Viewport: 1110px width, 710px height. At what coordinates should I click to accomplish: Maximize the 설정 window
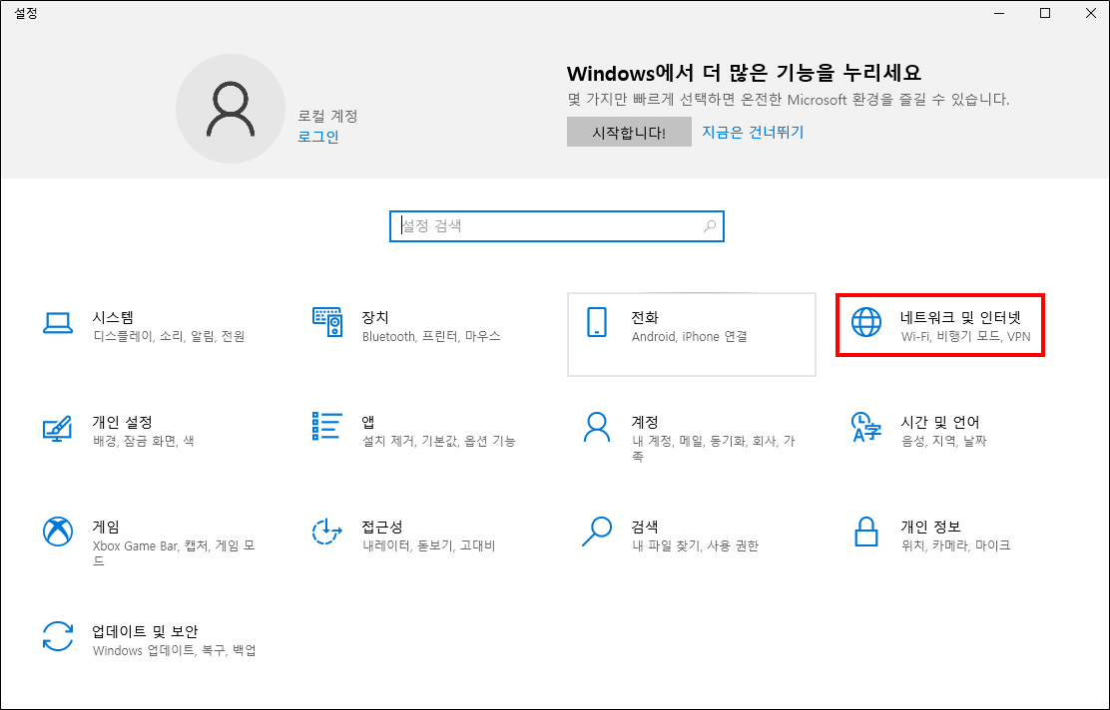pos(1045,13)
